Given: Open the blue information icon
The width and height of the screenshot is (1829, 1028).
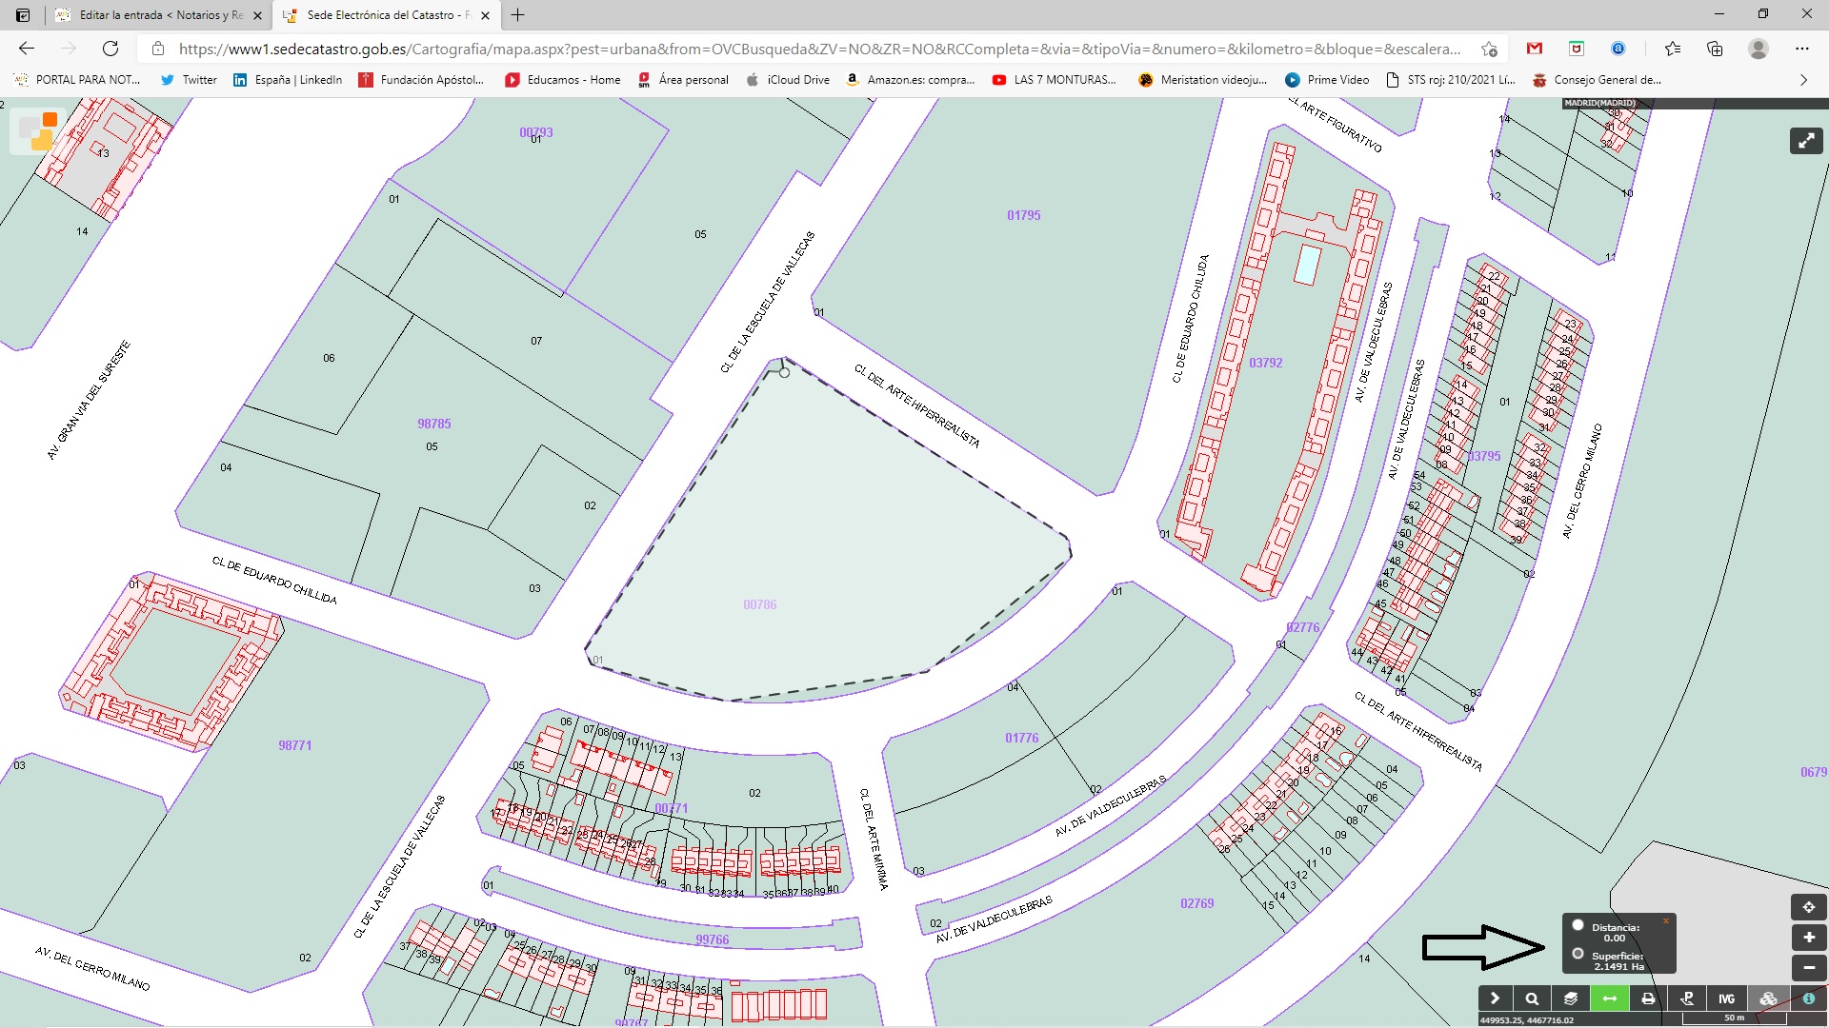Looking at the screenshot, I should [x=1808, y=998].
